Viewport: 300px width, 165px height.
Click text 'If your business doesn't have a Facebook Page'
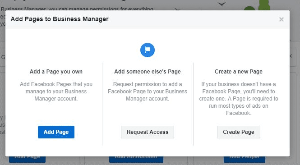pyautogui.click(x=238, y=88)
